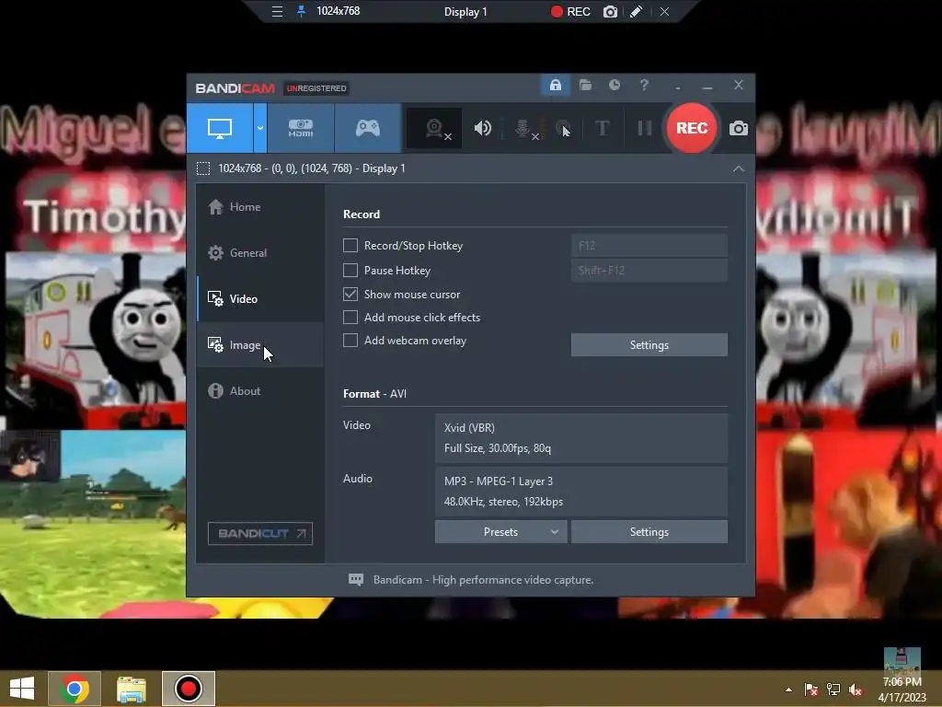Click the Action Center flag tray icon

point(811,690)
